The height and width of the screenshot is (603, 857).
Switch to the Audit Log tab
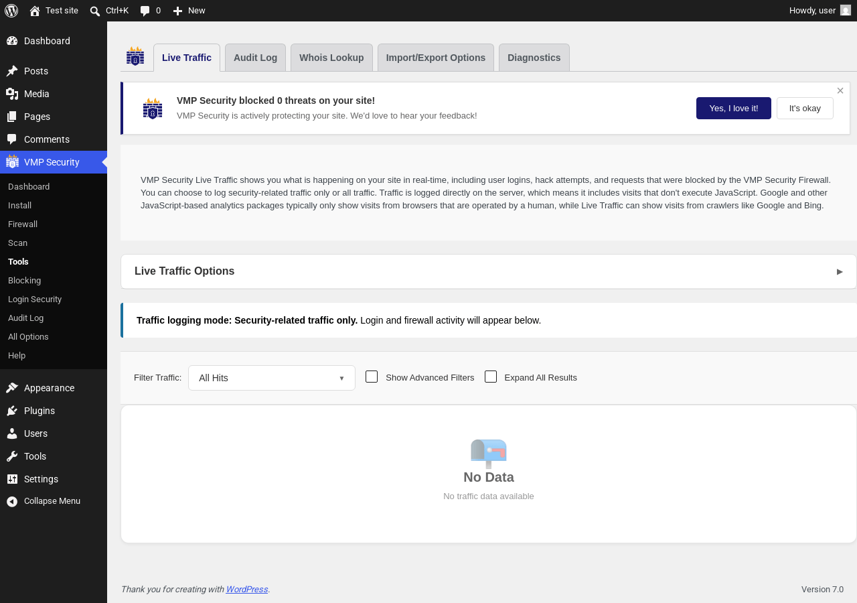[x=255, y=58]
